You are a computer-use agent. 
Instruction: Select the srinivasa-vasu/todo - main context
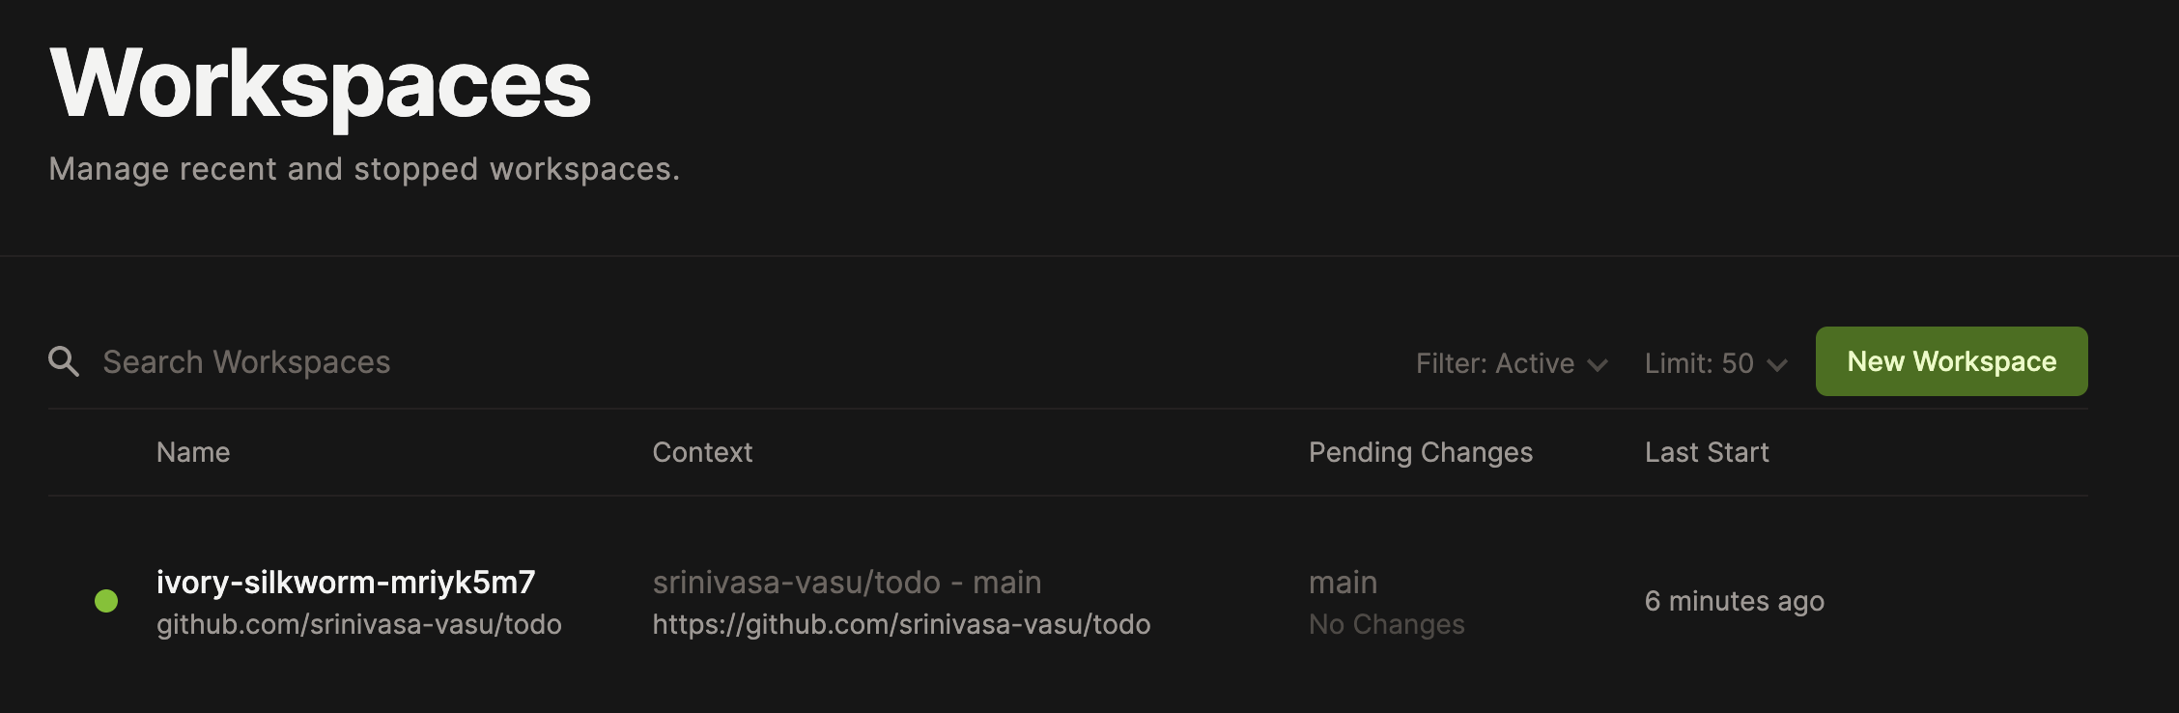[x=847, y=582]
